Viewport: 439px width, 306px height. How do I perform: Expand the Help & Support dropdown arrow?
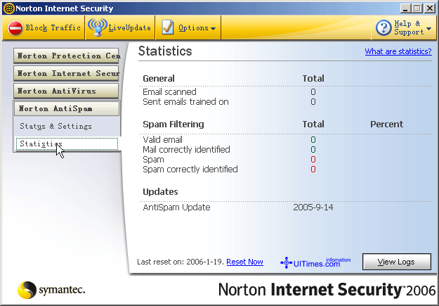[x=428, y=29]
